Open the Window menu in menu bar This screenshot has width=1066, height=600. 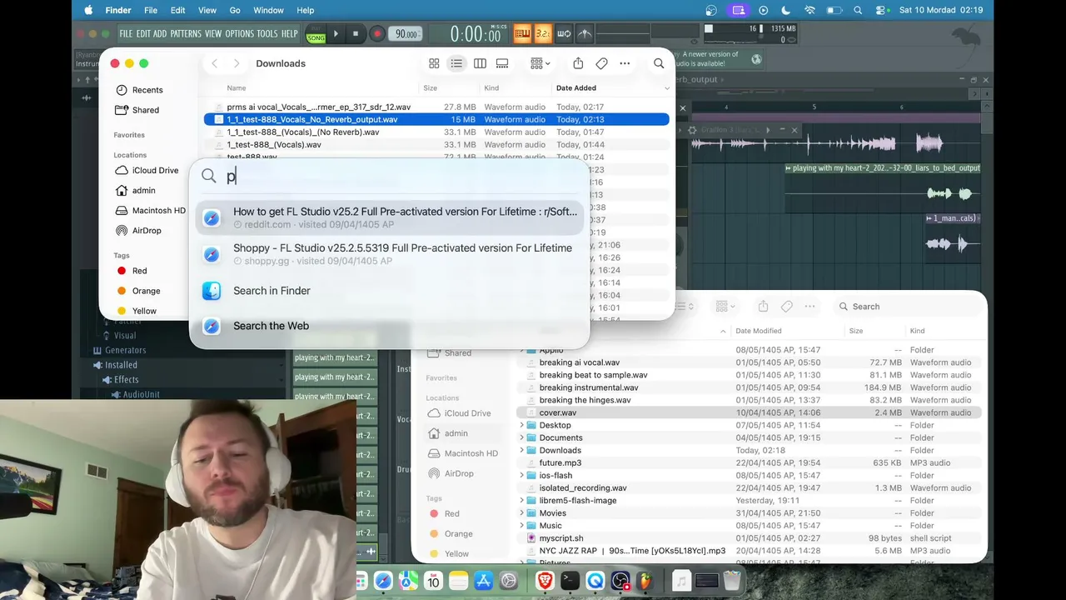(x=268, y=10)
